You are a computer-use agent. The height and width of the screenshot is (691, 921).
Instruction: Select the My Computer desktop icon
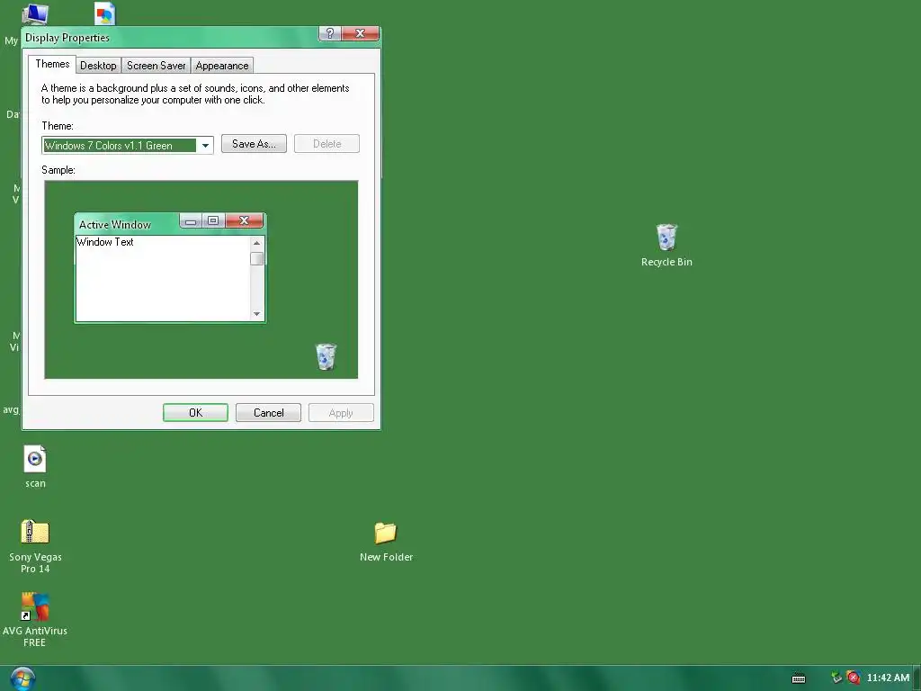[34, 14]
